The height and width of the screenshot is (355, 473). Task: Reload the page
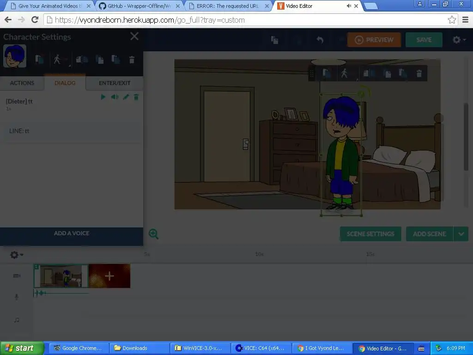click(x=35, y=20)
